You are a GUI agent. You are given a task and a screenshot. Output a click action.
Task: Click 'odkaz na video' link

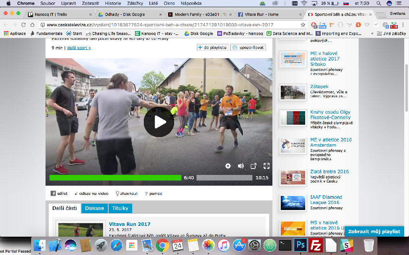point(91,193)
